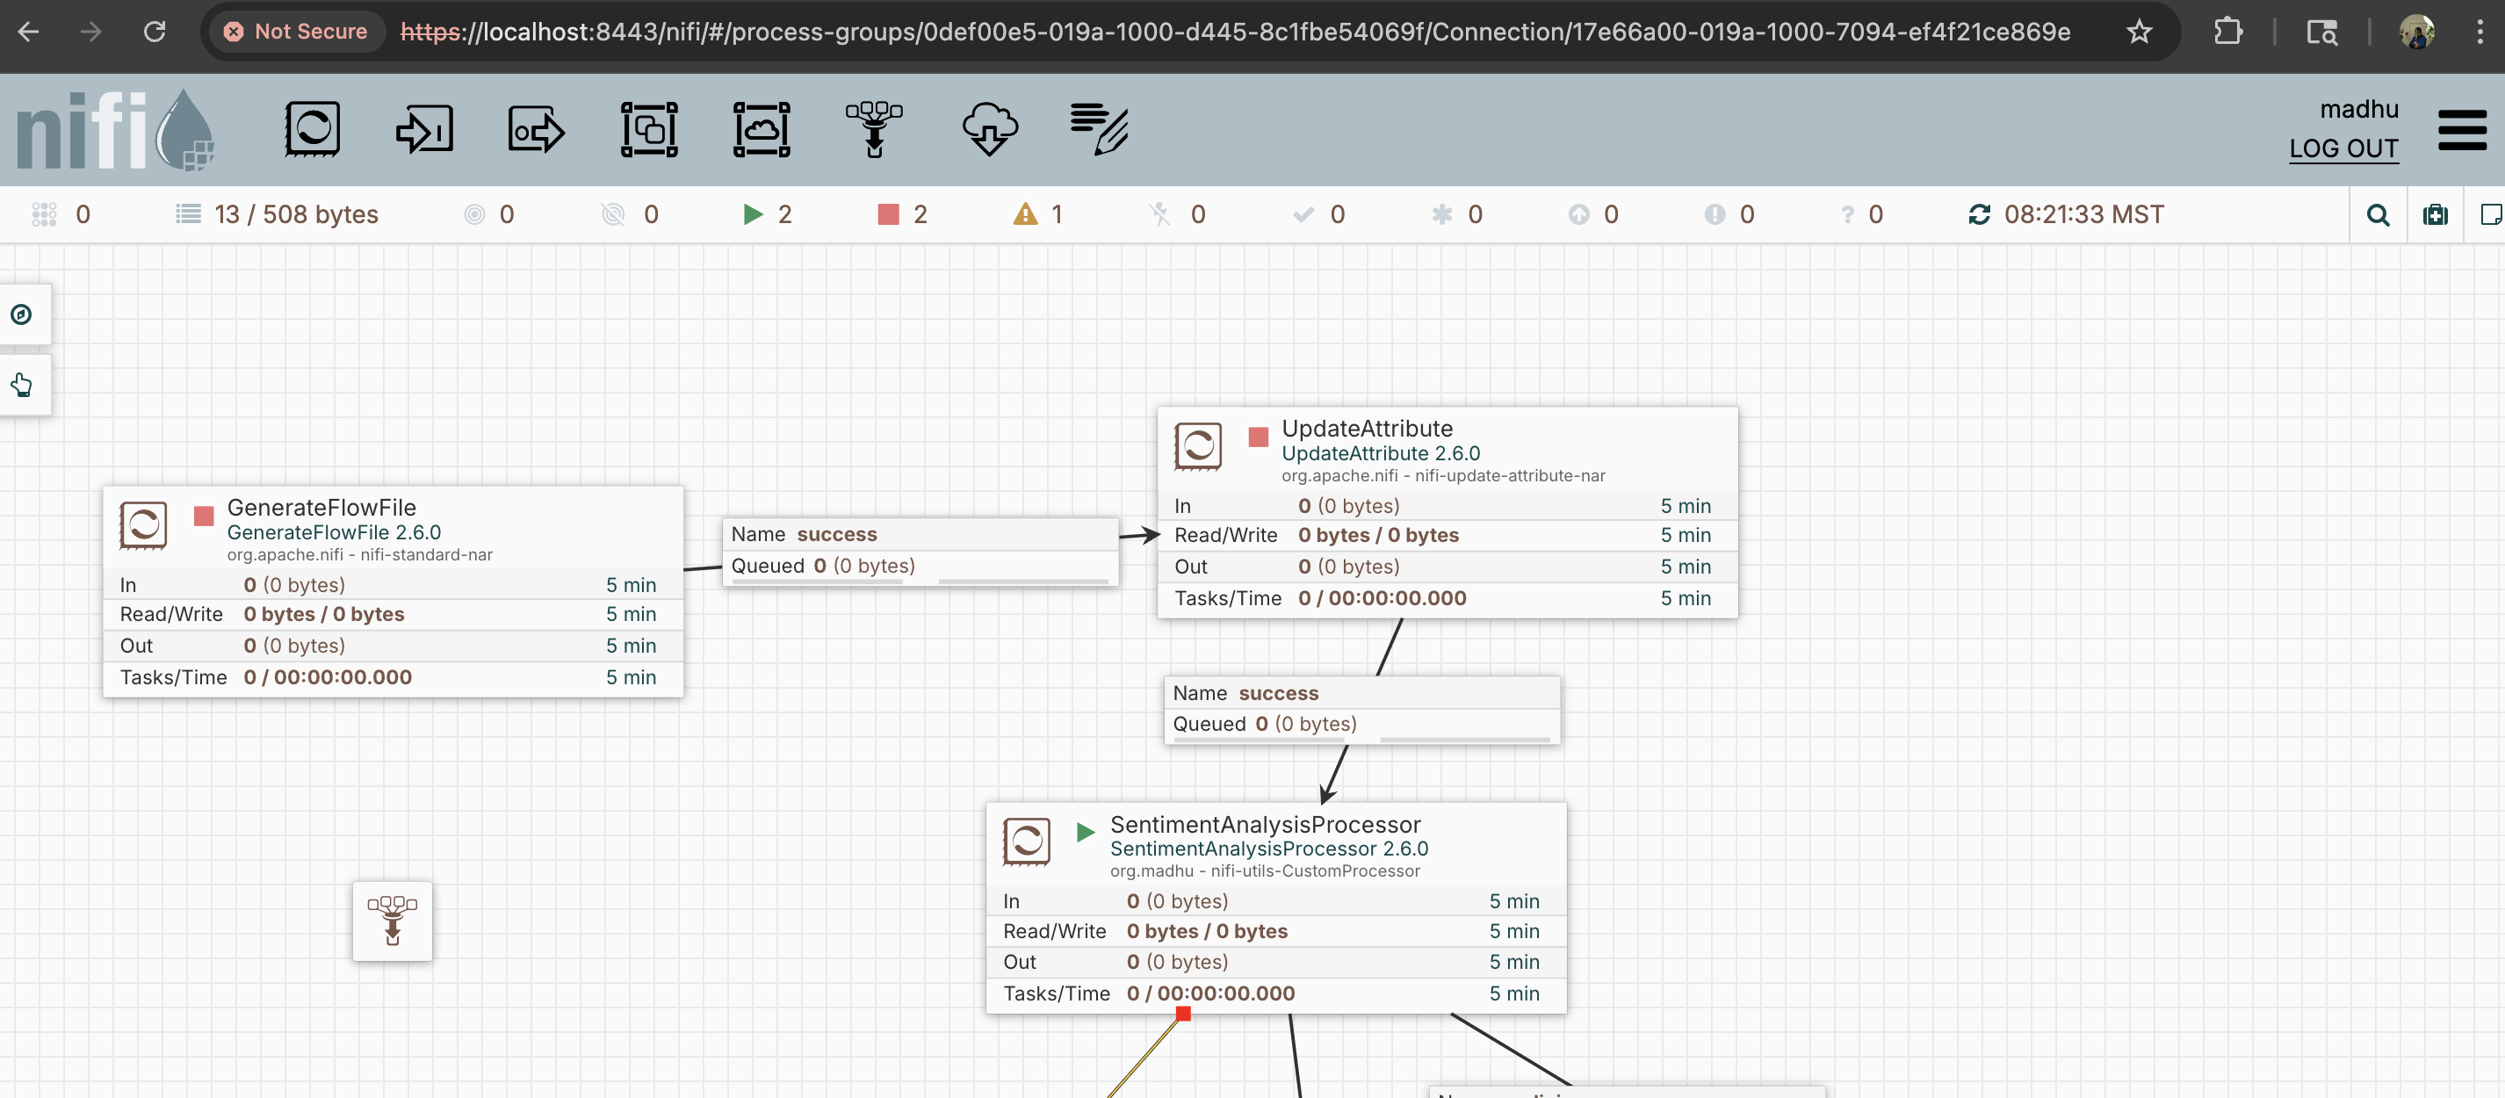Image resolution: width=2505 pixels, height=1098 pixels.
Task: Select the GenerateFlowFile processor icon
Action: [143, 526]
